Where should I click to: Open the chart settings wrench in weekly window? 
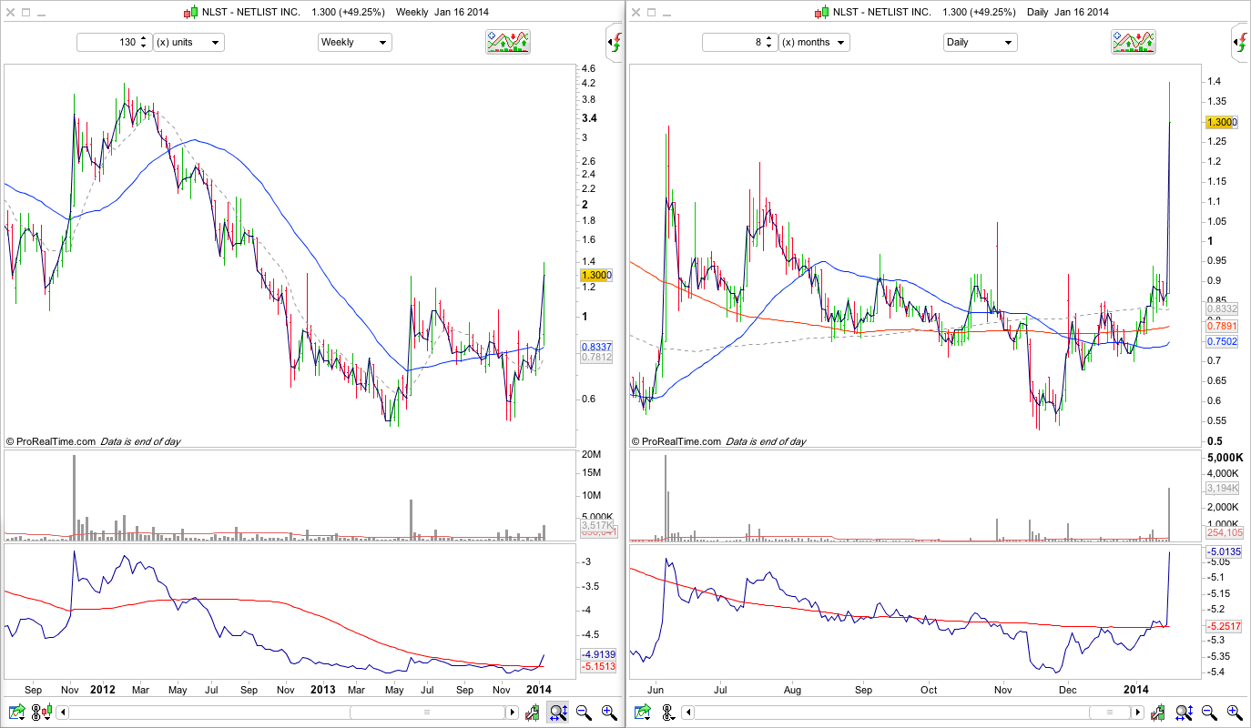[x=534, y=713]
